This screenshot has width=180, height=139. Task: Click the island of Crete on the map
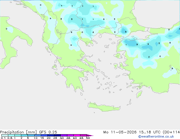[x=104, y=107]
